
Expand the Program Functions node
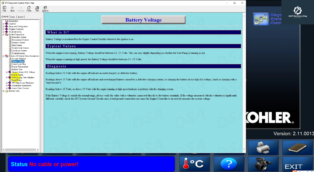coord(3,29)
